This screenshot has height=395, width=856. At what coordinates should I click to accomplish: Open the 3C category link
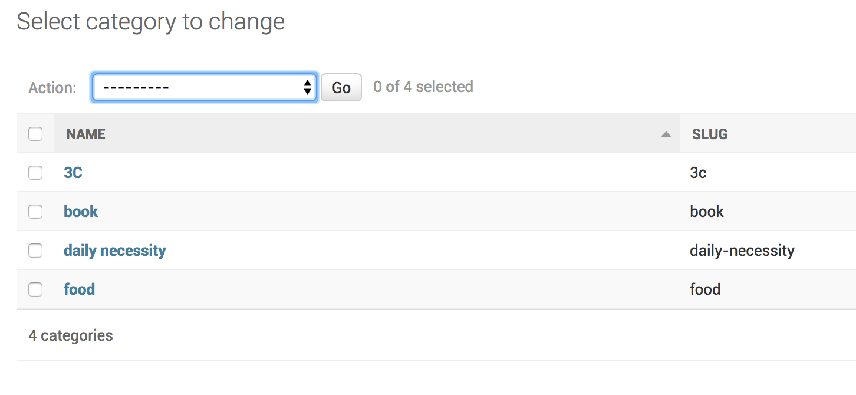click(x=73, y=173)
